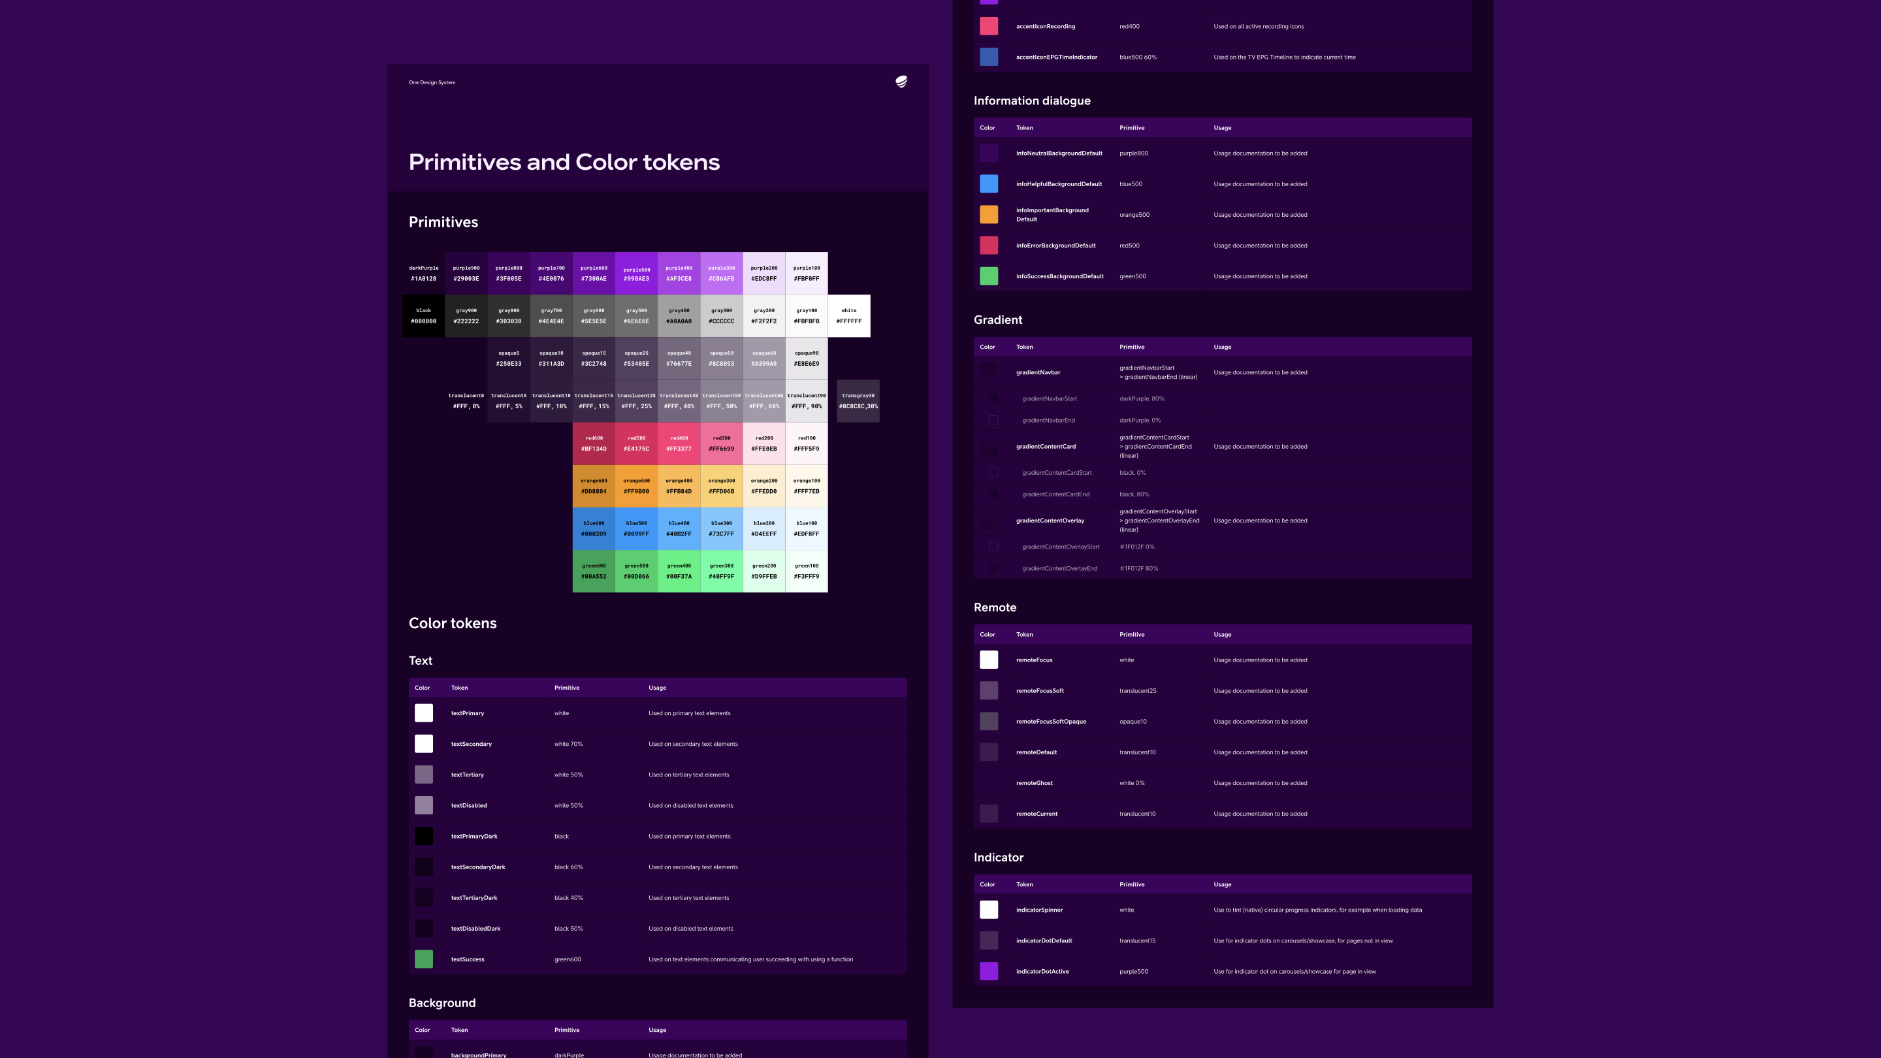Viewport: 1881px width, 1058px height.
Task: Select the One Design System header text
Action: (x=432, y=82)
